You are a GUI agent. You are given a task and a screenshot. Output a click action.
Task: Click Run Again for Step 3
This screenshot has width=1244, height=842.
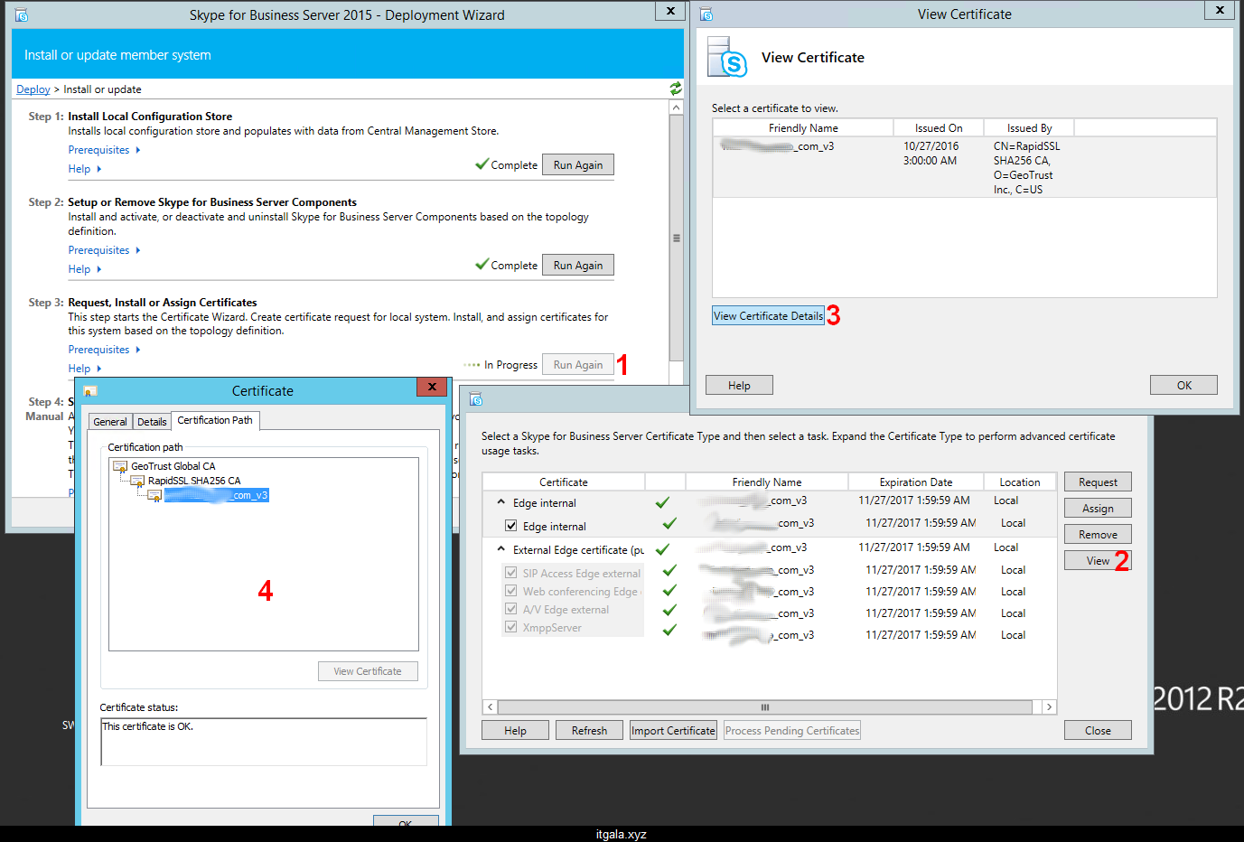pos(578,365)
